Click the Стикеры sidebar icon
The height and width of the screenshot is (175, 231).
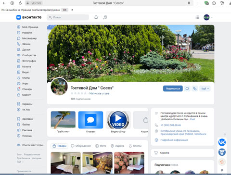(x=19, y=89)
